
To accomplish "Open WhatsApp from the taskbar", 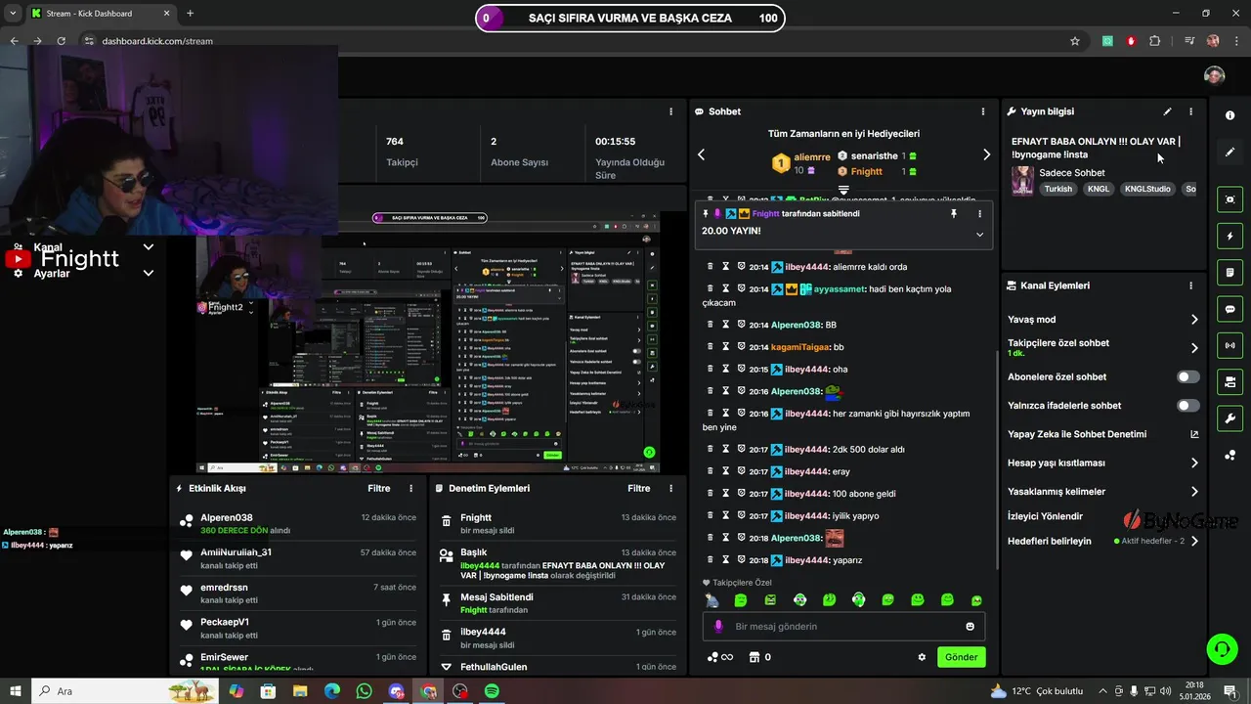I will tap(365, 691).
